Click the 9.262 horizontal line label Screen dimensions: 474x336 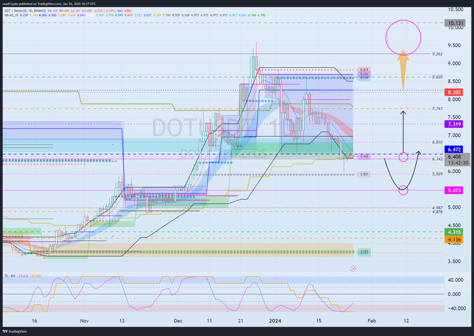pos(437,54)
